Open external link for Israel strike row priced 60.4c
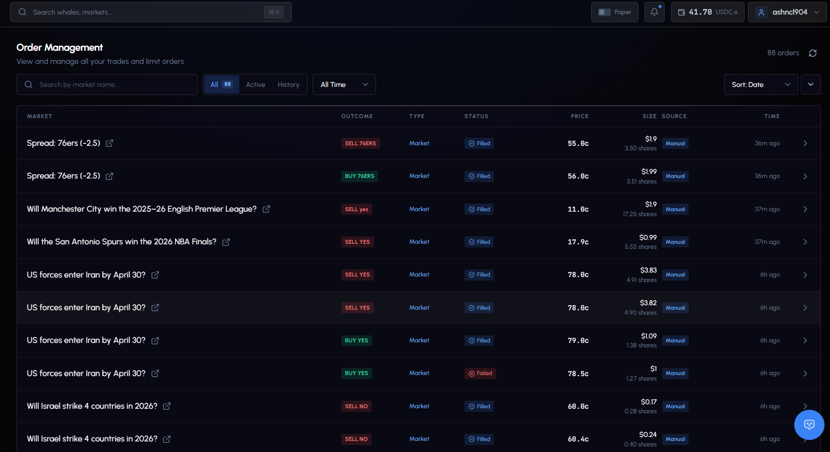Screen dimensions: 830x452 point(167,439)
